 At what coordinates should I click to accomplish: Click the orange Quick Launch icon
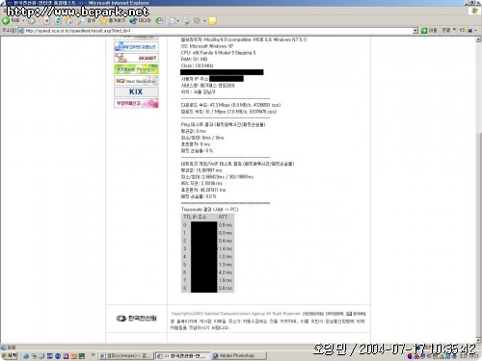pyautogui.click(x=74, y=356)
